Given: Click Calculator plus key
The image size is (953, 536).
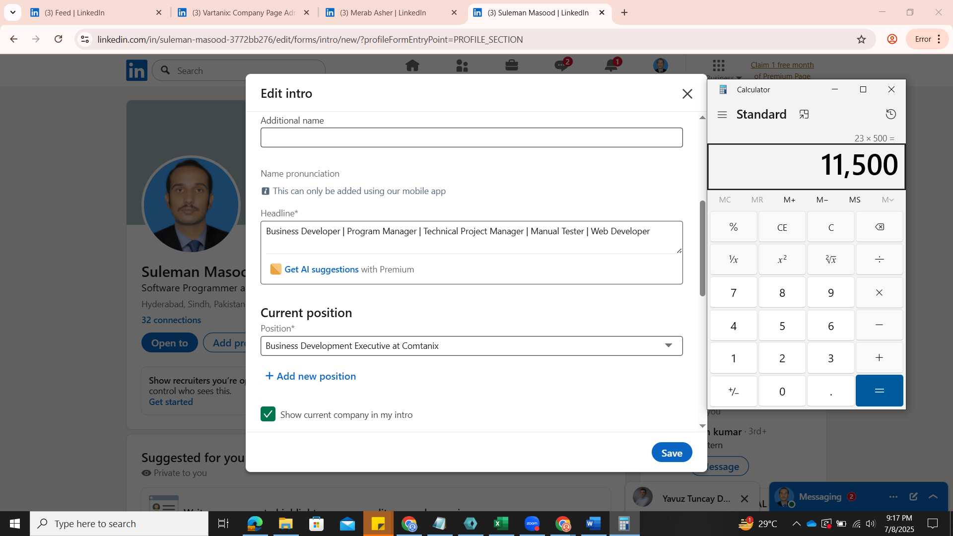Looking at the screenshot, I should click(x=879, y=358).
